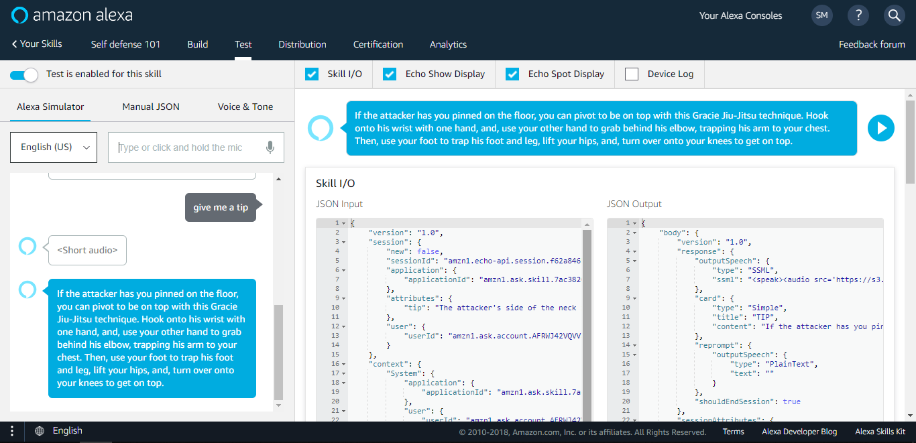The width and height of the screenshot is (916, 443).
Task: Switch to Voice & Tone tab
Action: pyautogui.click(x=245, y=107)
